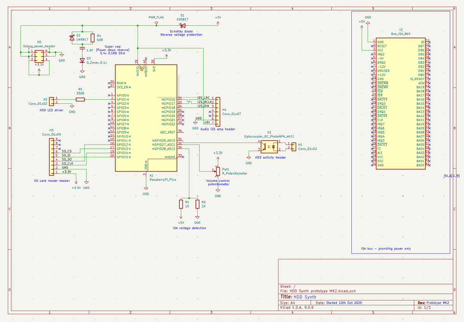Click the H5 debug power header symbol

[39, 56]
